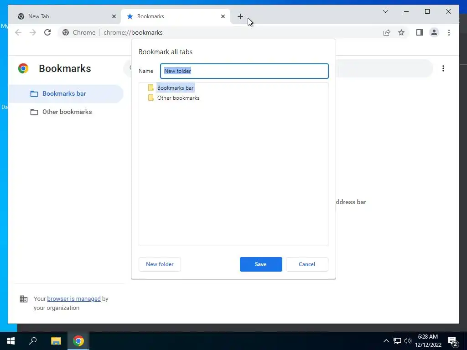
Task: Open the Windows Start menu
Action: click(x=11, y=341)
